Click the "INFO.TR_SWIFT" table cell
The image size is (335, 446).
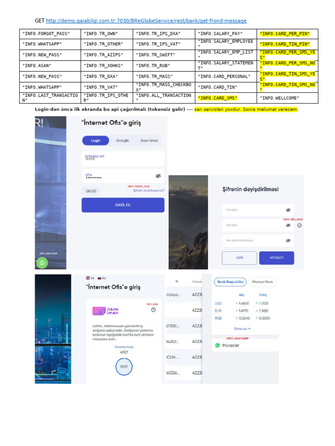pos(164,55)
